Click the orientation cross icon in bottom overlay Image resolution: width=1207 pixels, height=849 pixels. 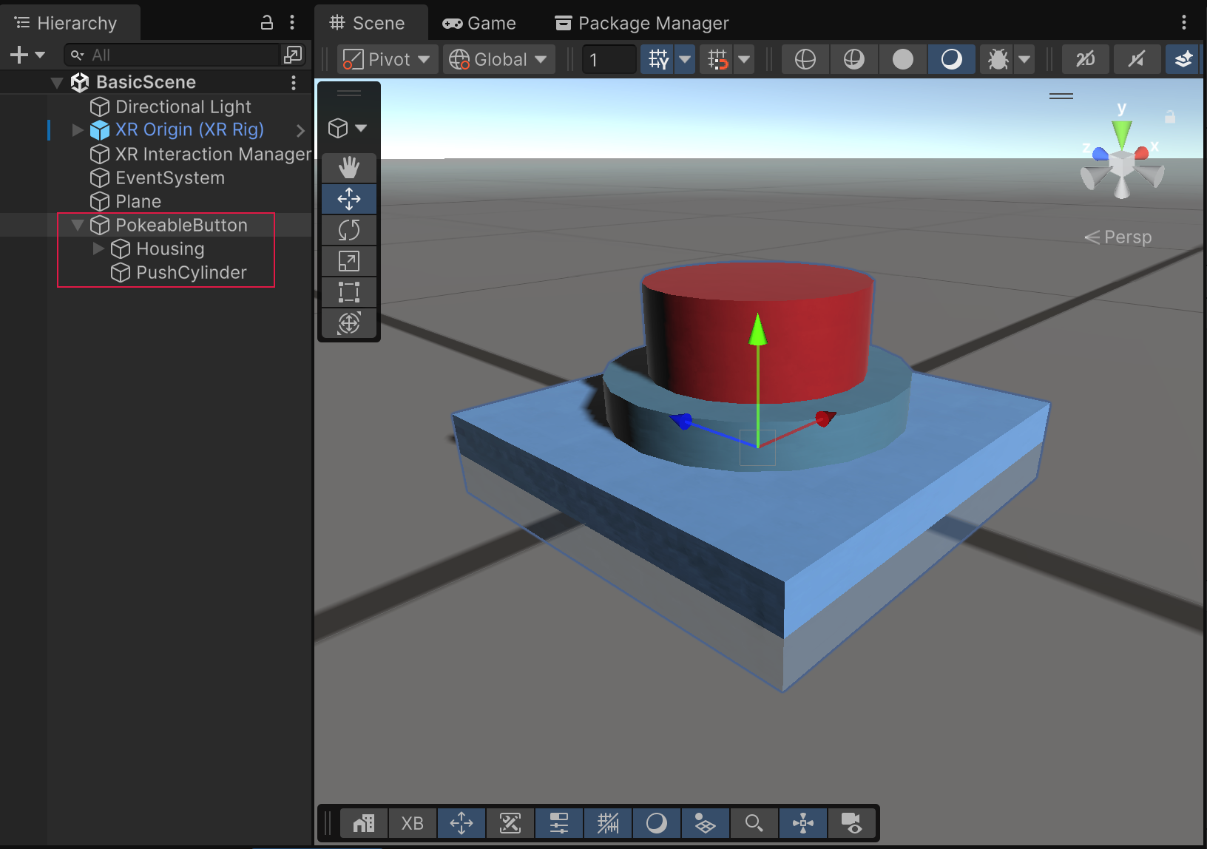(x=803, y=823)
